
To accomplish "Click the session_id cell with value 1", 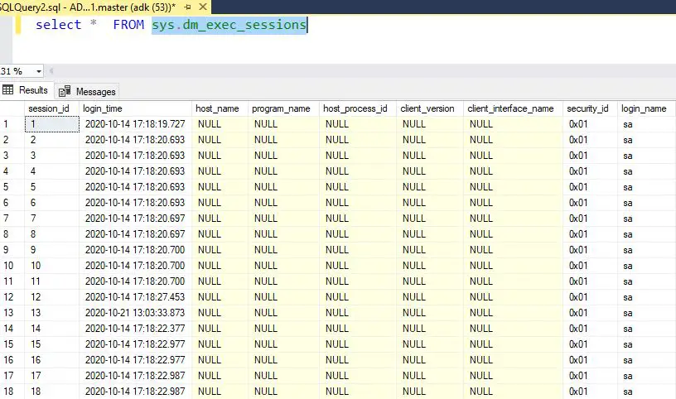I will click(51, 124).
